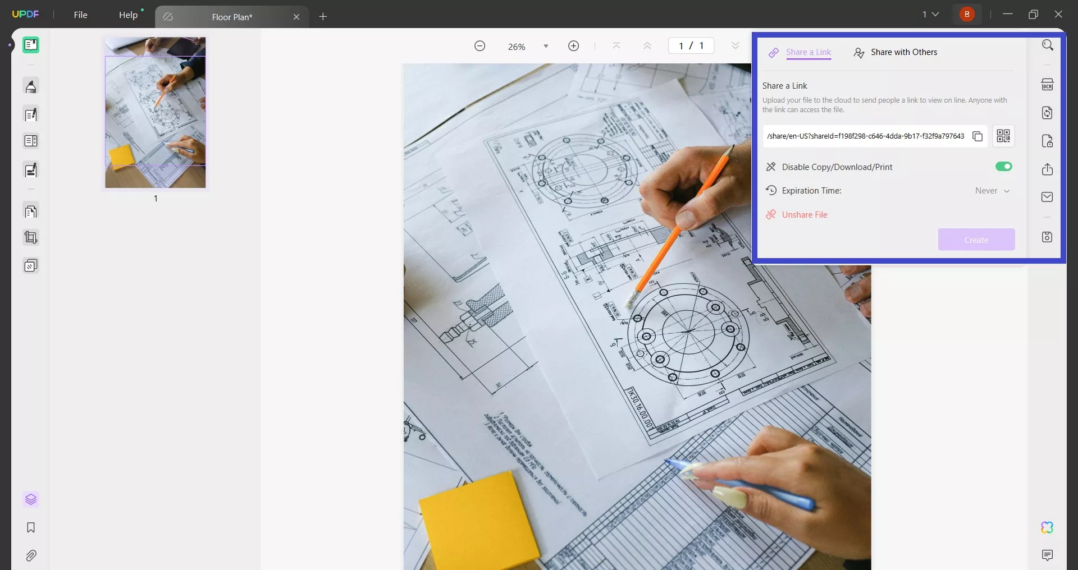Viewport: 1078px width, 570px height.
Task: Open the Prepare Form tool
Action: click(31, 141)
